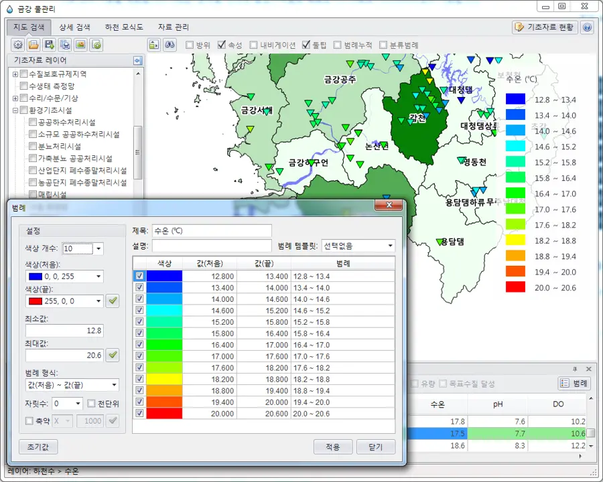Click the empty 설명 input field

pos(212,246)
